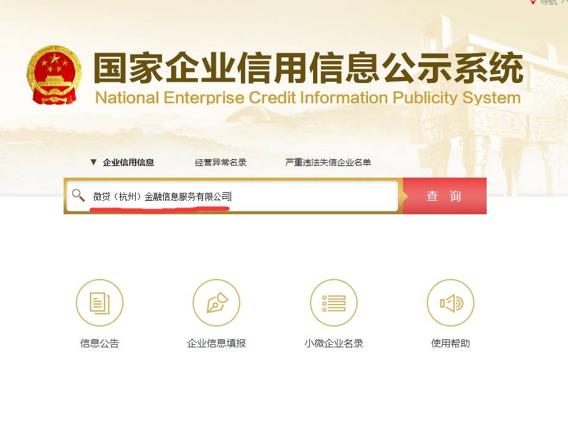
Task: Click the National Enterprise Credit Information subtitle
Action: 308,98
